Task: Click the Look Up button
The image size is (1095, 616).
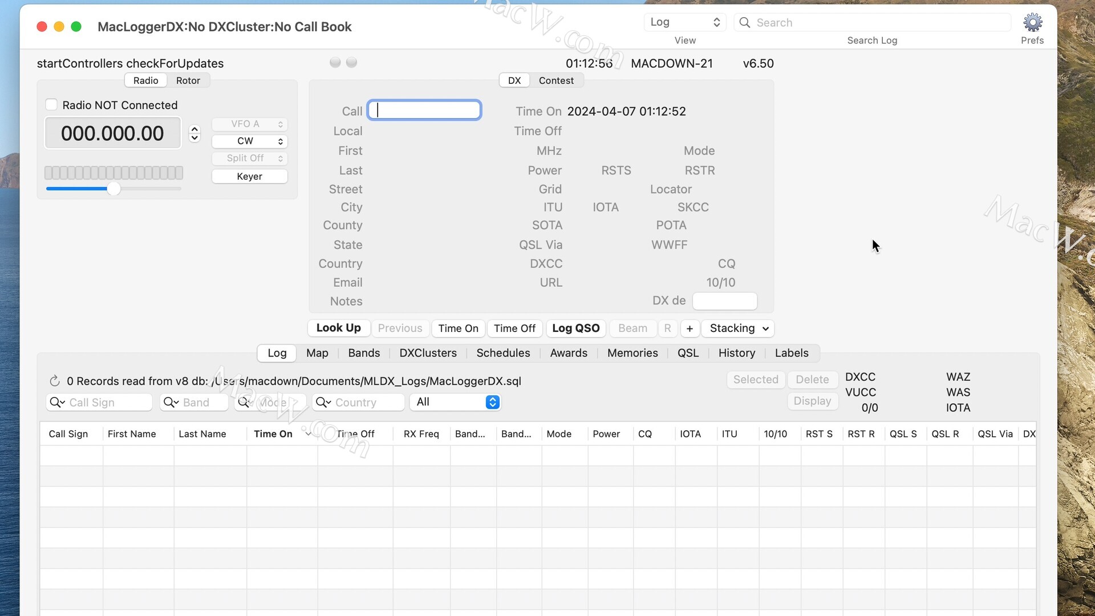Action: [339, 328]
